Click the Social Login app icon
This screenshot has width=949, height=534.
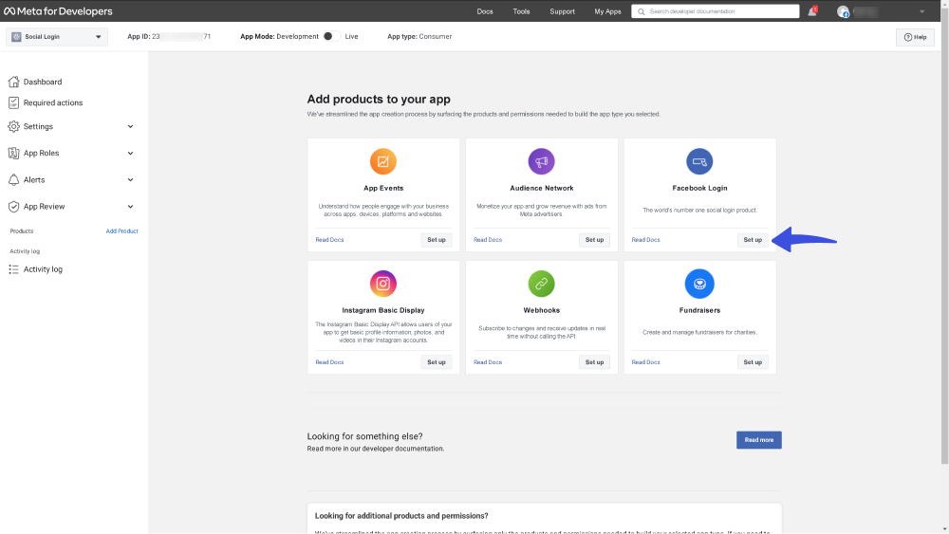tap(16, 37)
